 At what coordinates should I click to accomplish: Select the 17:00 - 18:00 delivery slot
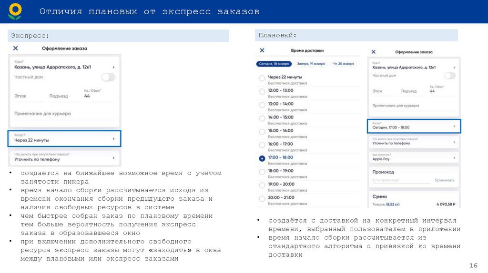tap(262, 158)
